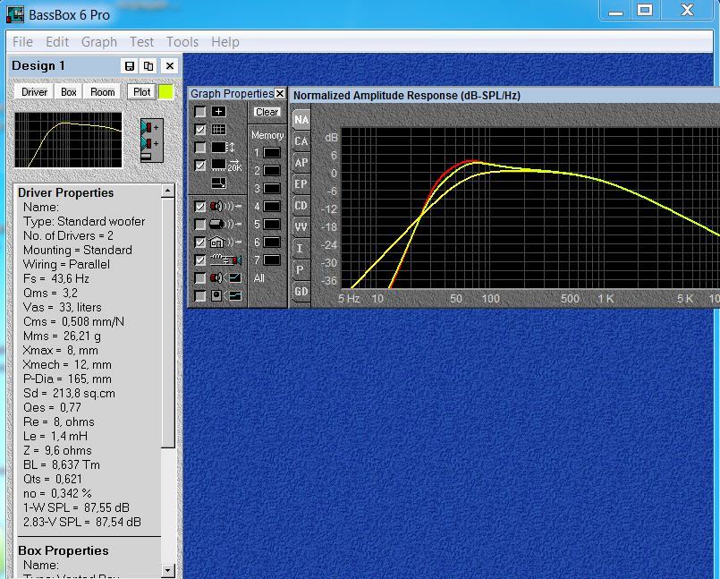Select Memory slot 4 swatch
This screenshot has width=720, height=579.
(272, 207)
